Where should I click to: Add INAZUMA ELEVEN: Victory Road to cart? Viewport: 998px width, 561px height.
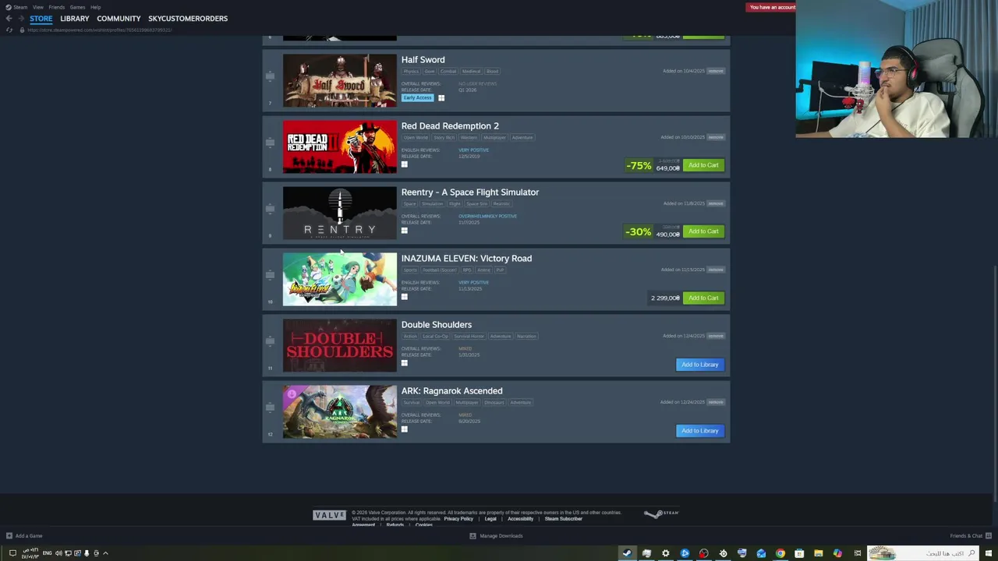pyautogui.click(x=703, y=298)
